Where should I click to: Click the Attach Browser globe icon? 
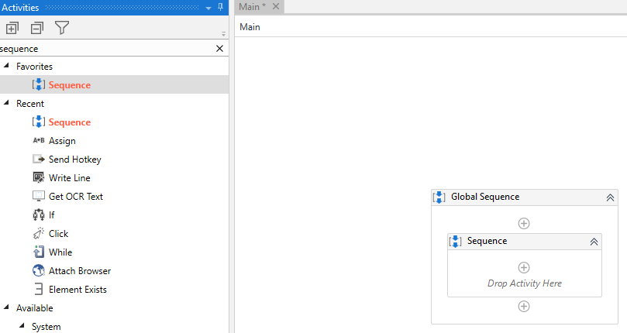(x=39, y=270)
